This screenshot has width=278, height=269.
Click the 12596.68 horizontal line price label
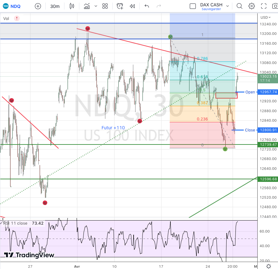268,179
